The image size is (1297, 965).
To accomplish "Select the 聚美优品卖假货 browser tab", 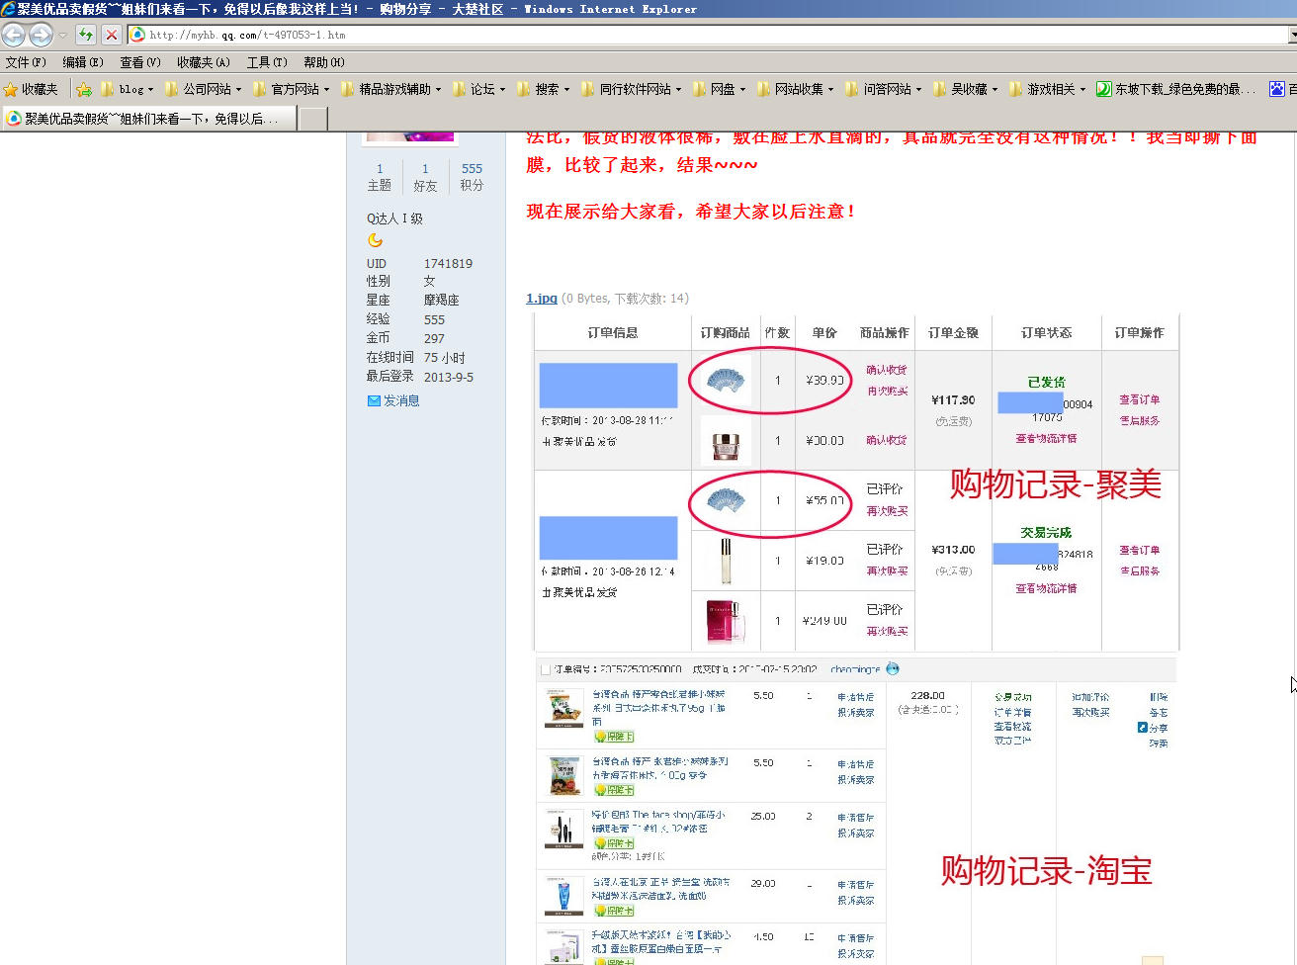I will [x=148, y=119].
